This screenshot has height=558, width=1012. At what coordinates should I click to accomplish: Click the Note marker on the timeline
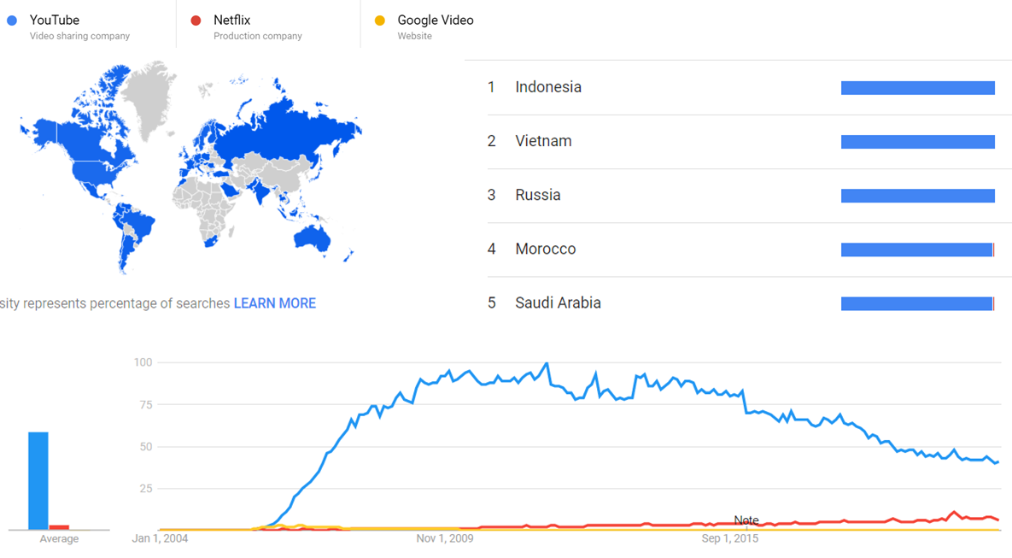click(746, 520)
